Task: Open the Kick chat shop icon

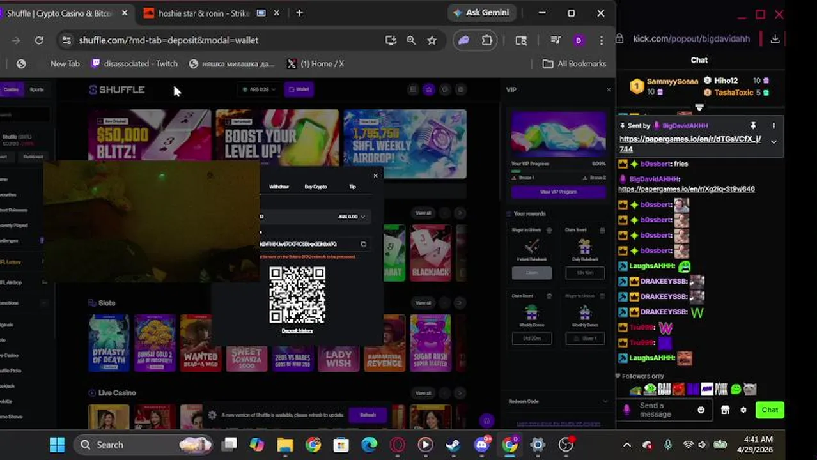Action: (x=725, y=410)
